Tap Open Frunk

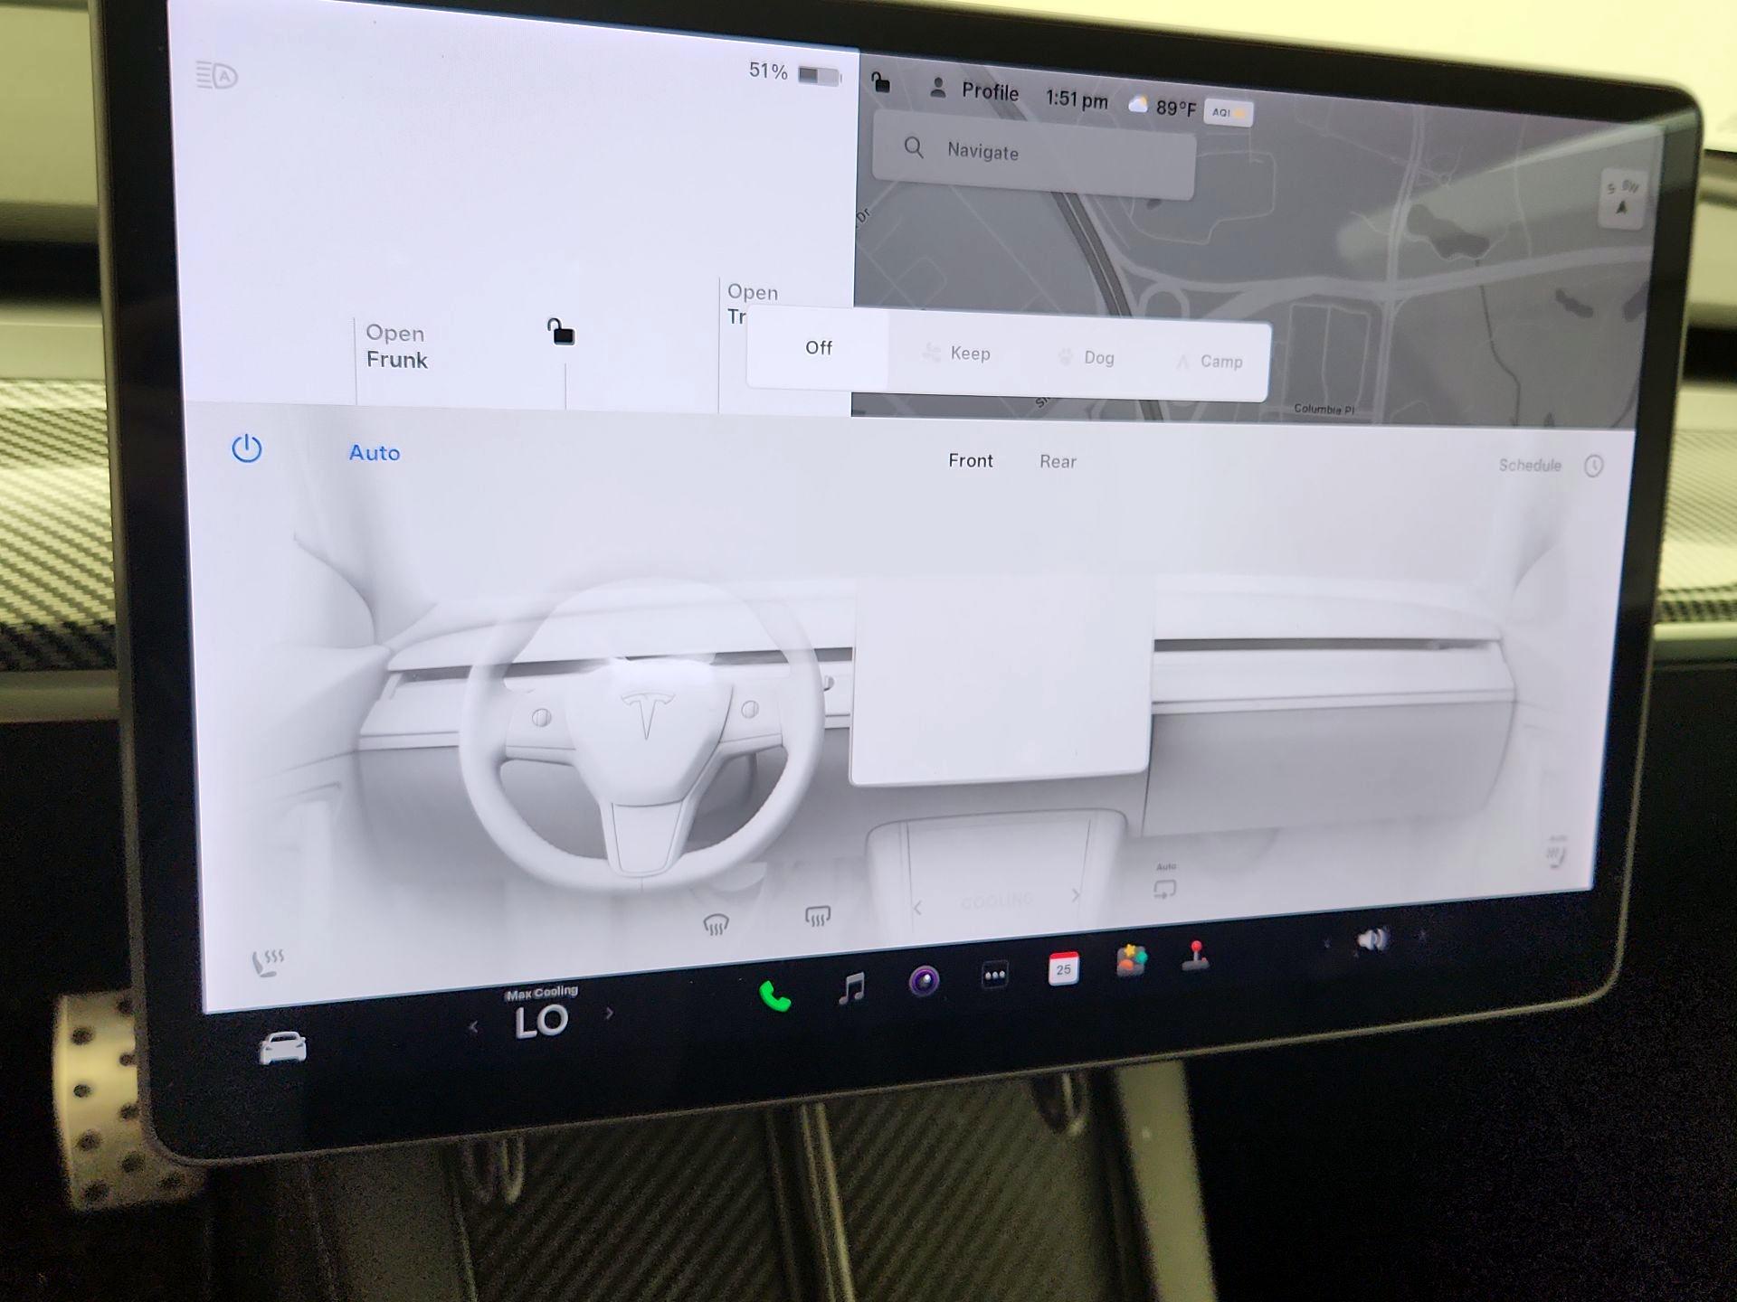tap(396, 346)
